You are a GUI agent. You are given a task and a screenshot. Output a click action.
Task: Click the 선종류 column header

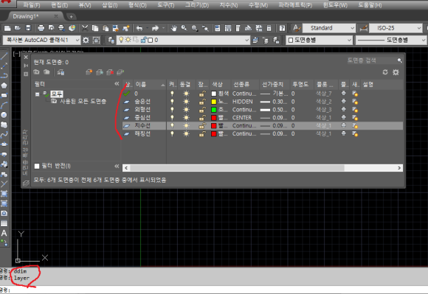pos(245,85)
